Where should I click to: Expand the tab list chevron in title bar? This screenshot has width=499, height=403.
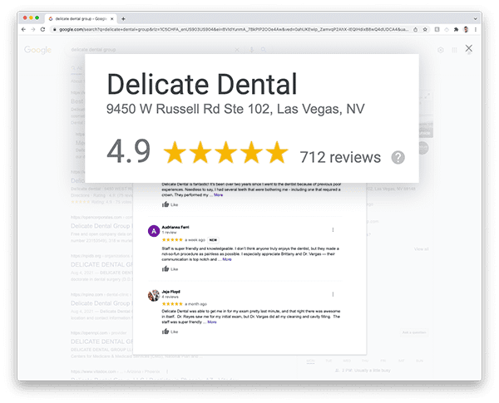[x=475, y=19]
